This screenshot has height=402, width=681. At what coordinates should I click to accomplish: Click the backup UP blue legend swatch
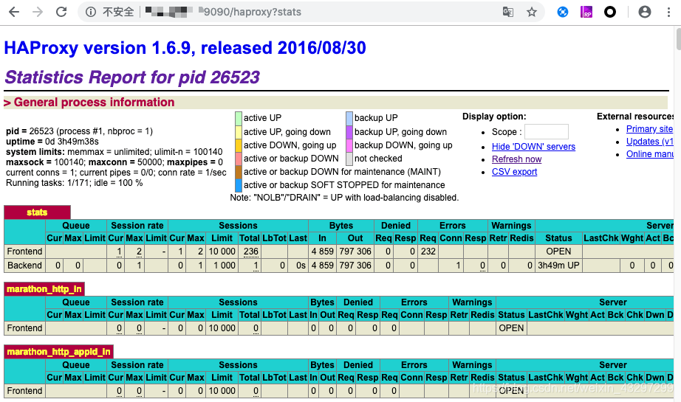(x=349, y=119)
